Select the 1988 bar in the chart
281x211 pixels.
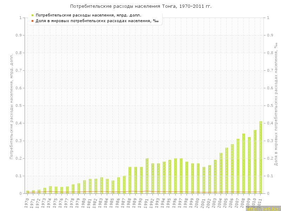tap(130, 180)
